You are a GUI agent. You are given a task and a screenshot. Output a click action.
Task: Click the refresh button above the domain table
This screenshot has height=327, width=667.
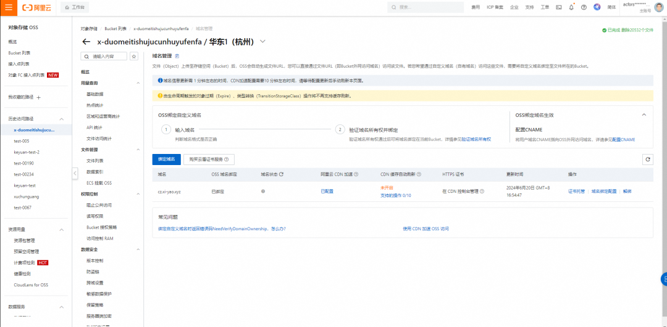[x=647, y=159]
